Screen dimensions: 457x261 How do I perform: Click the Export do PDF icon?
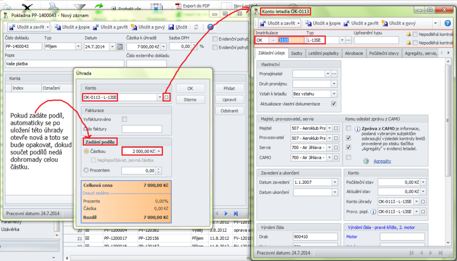point(179,6)
